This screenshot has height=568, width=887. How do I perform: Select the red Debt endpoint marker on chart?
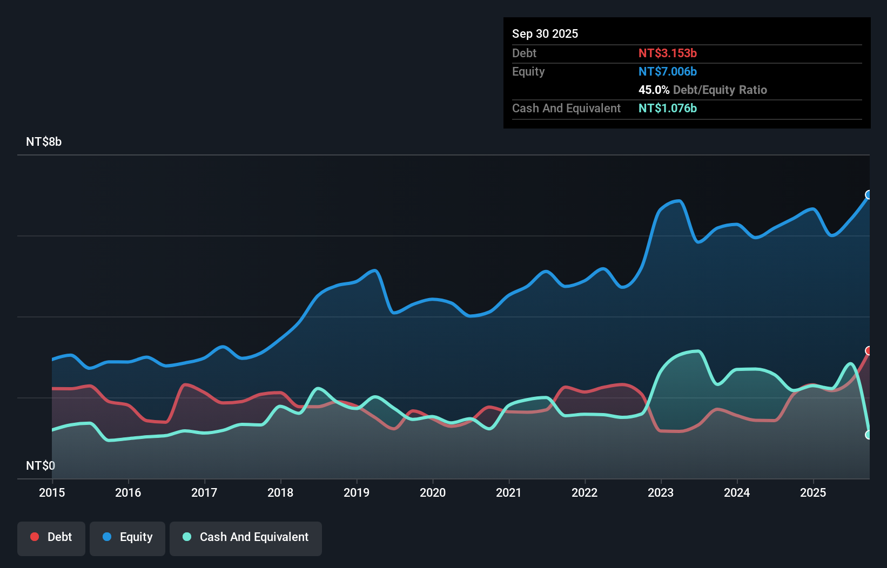click(x=869, y=351)
